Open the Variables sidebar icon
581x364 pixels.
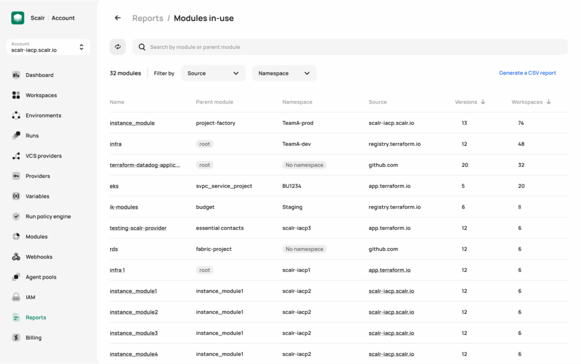pos(16,196)
